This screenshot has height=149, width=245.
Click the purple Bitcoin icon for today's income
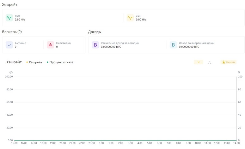(x=95, y=45)
